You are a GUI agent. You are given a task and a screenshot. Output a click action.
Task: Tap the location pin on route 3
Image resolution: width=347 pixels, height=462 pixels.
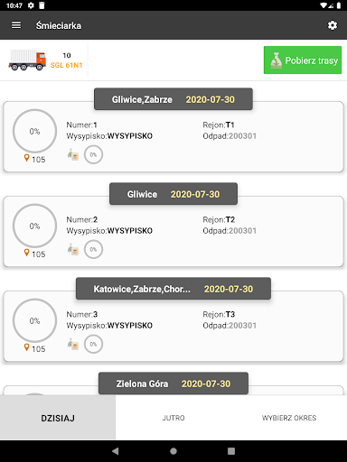point(27,347)
